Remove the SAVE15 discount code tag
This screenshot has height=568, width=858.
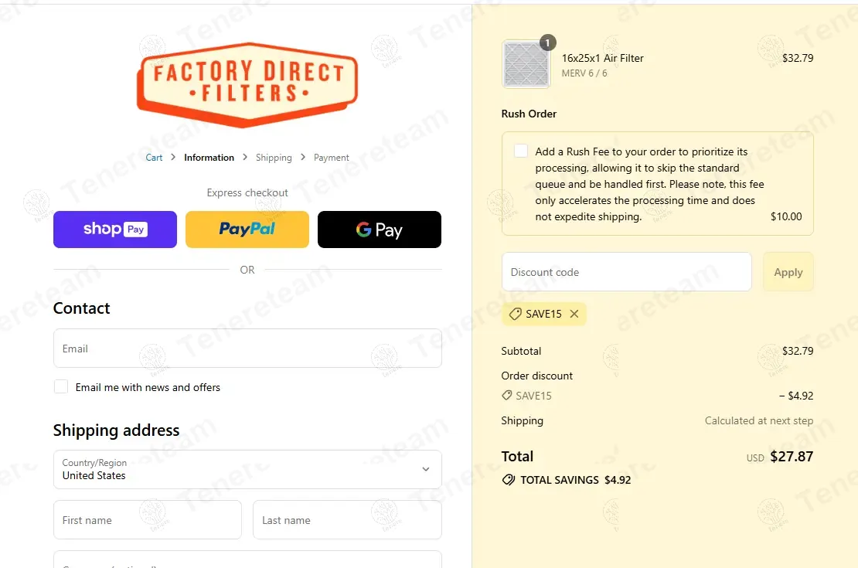574,314
